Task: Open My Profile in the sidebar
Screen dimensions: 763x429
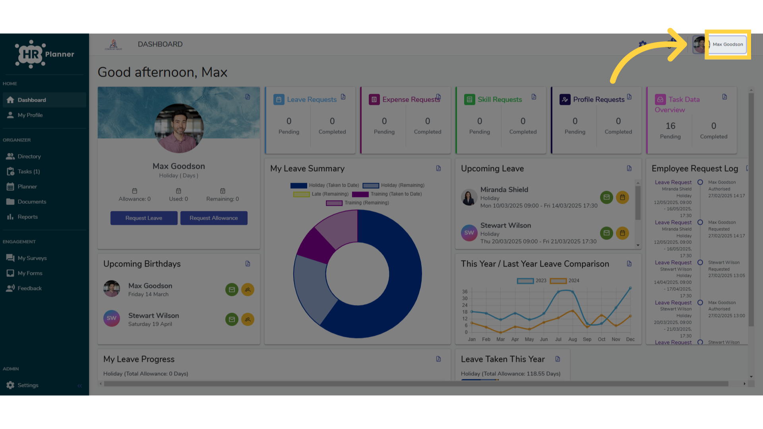Action: point(44,115)
